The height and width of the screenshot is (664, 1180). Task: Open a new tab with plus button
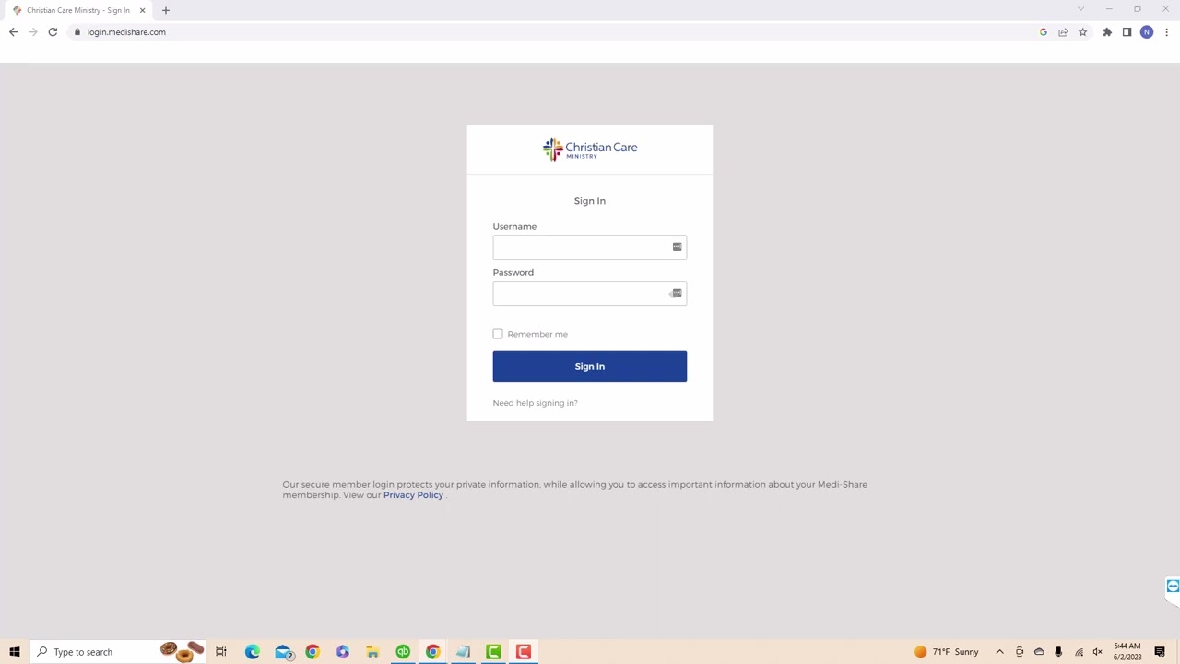click(x=166, y=10)
